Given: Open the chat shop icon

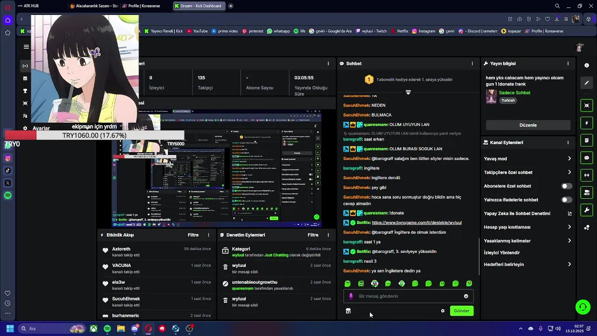Looking at the screenshot, I should click(348, 311).
